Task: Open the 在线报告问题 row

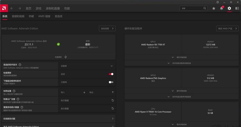Action: tap(58, 119)
